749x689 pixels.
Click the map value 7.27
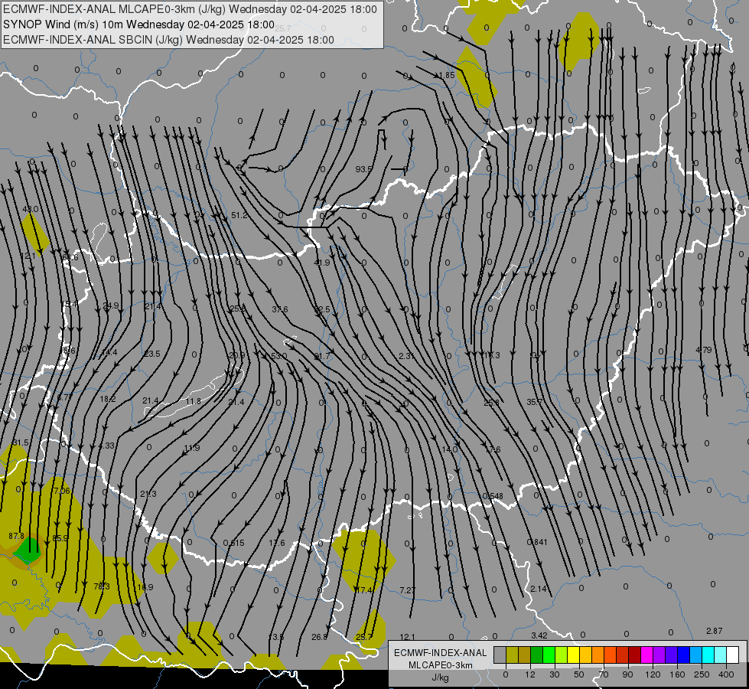coord(408,590)
